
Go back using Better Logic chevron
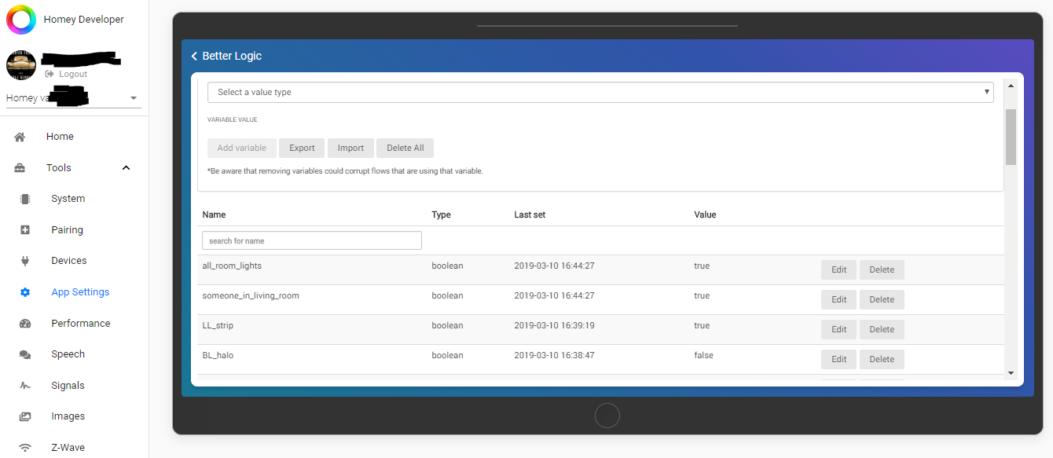point(194,56)
